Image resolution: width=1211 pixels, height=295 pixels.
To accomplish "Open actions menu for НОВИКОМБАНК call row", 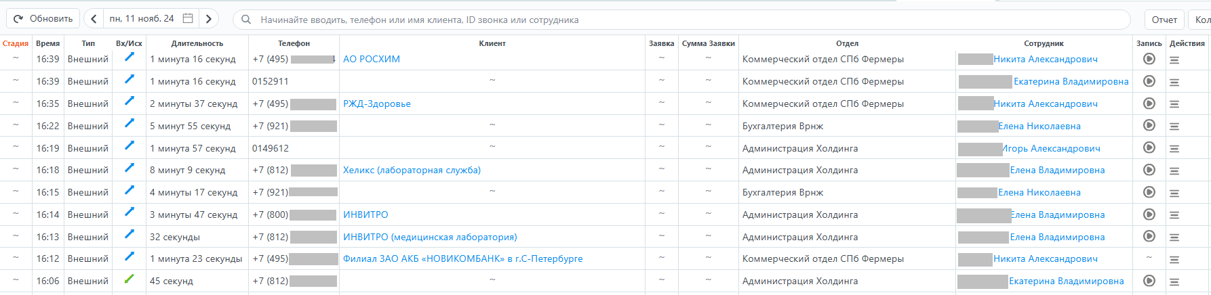I will [x=1174, y=259].
